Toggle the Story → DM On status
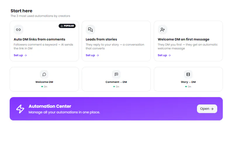Viewport: 234px width, 141px height. tap(188, 87)
